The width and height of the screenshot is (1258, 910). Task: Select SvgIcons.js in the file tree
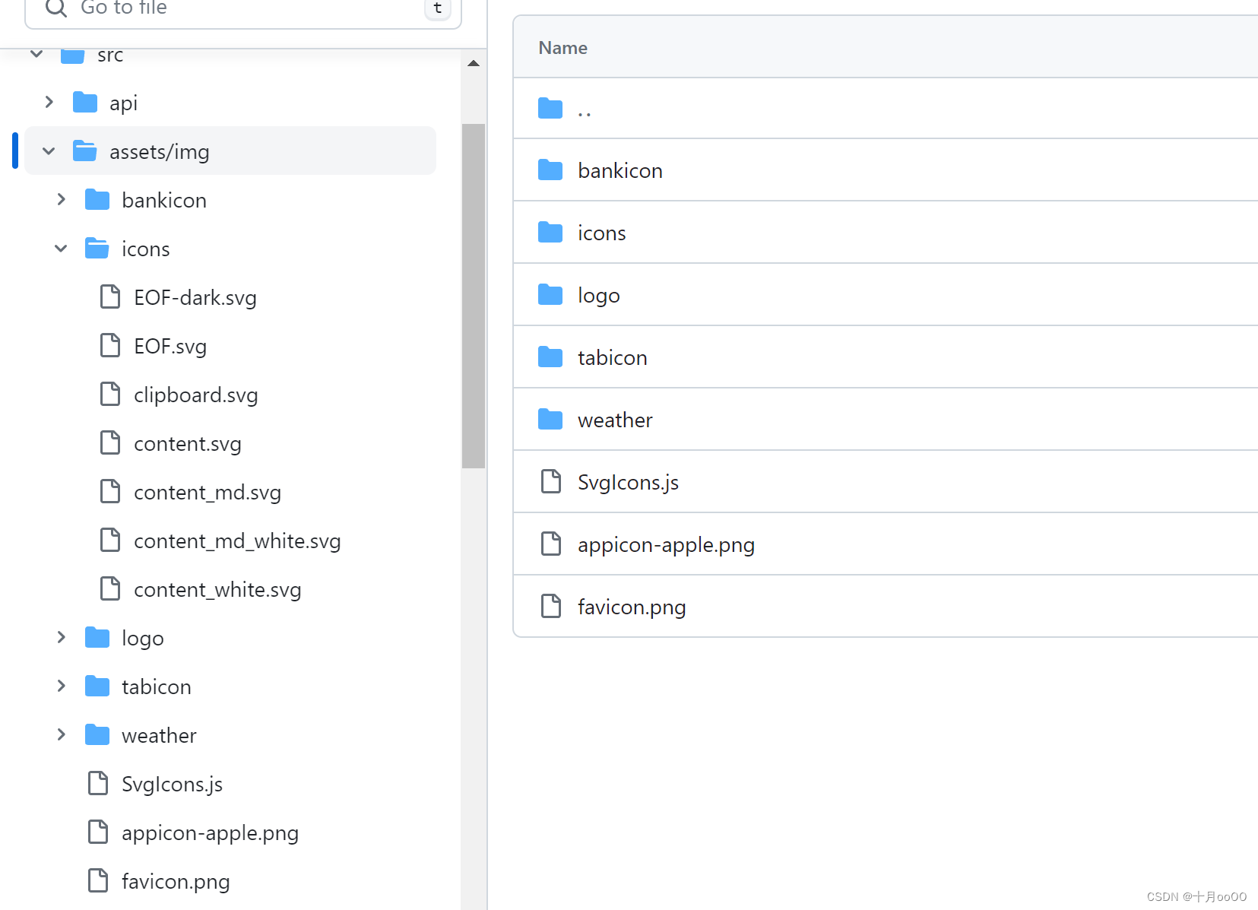pyautogui.click(x=172, y=784)
